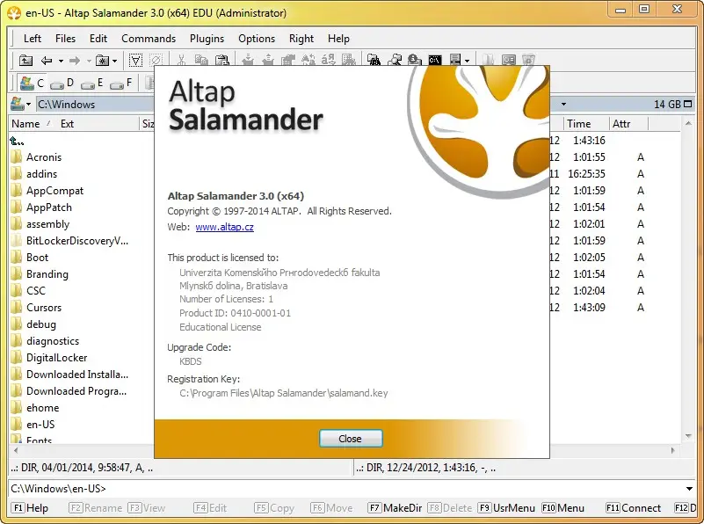
Task: Click the Select files toolbar icon
Action: 135,60
